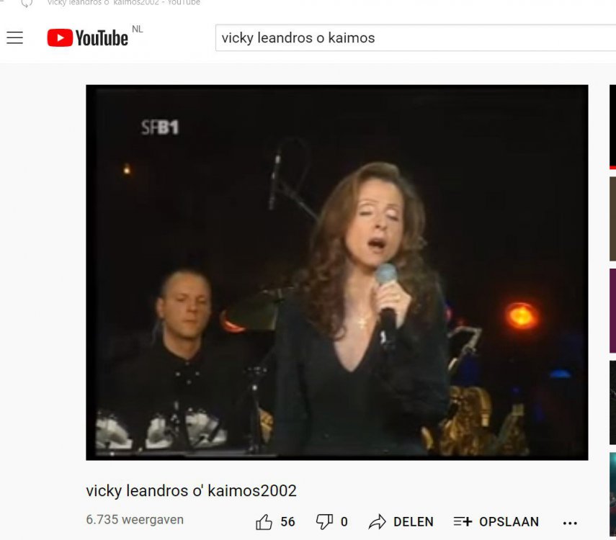Click the like count number 56
616x540 pixels.
(287, 522)
